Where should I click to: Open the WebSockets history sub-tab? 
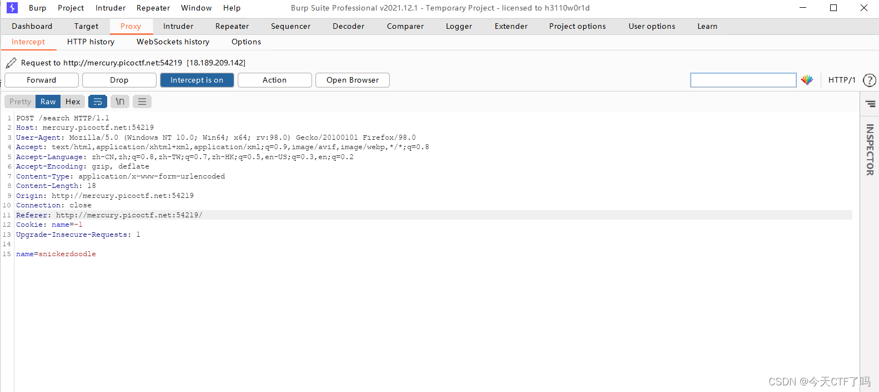pyautogui.click(x=173, y=42)
